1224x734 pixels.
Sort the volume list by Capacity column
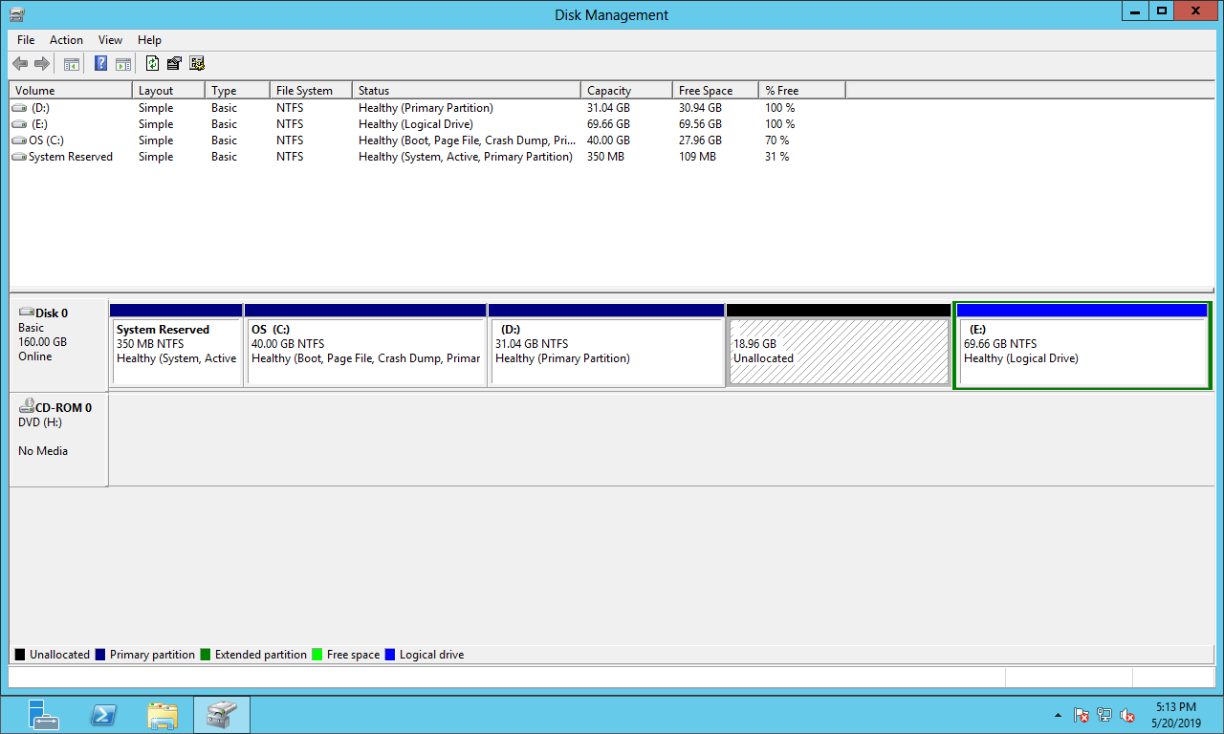pos(625,91)
